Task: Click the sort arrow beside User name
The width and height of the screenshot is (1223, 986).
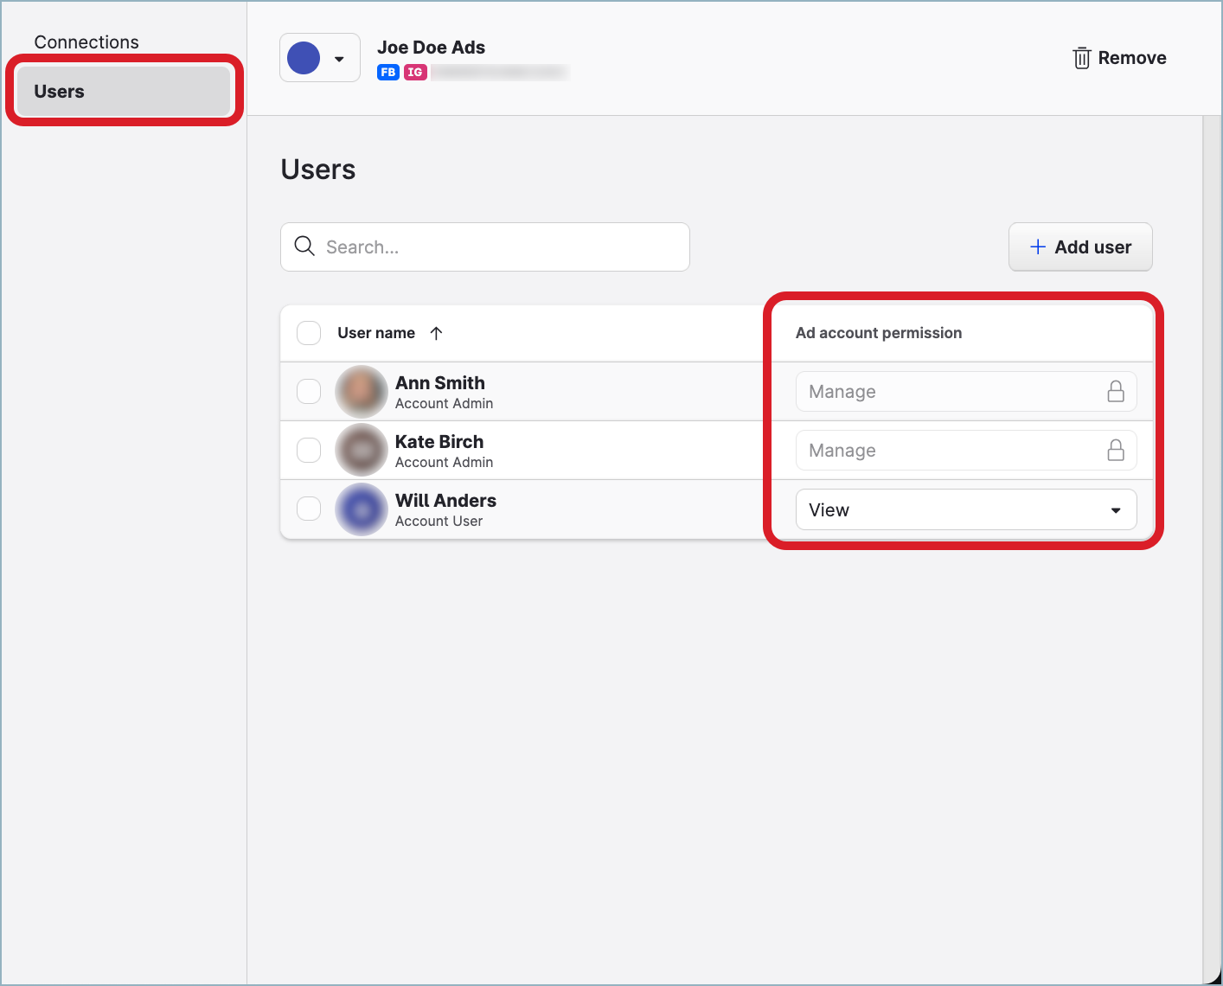Action: click(436, 333)
